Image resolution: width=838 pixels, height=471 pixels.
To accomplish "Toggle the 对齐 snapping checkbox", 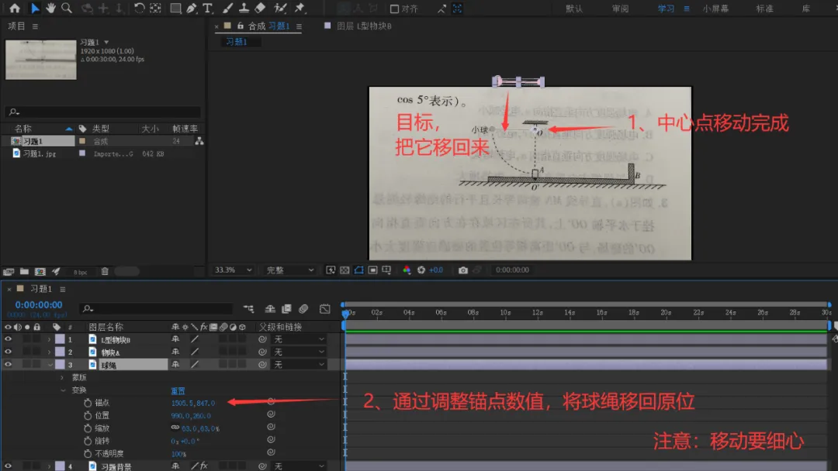I will click(394, 9).
